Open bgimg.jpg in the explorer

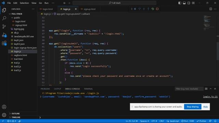point(19,29)
